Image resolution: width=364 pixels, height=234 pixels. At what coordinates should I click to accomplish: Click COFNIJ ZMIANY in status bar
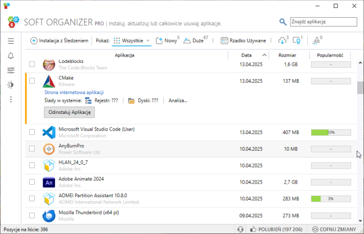click(334, 229)
